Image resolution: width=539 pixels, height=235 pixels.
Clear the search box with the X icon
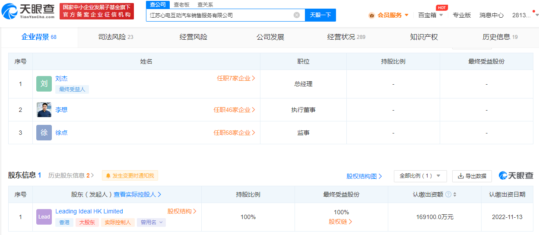(x=297, y=15)
